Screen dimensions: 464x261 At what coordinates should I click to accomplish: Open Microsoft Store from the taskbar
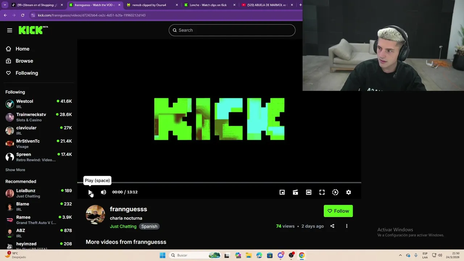(x=270, y=255)
